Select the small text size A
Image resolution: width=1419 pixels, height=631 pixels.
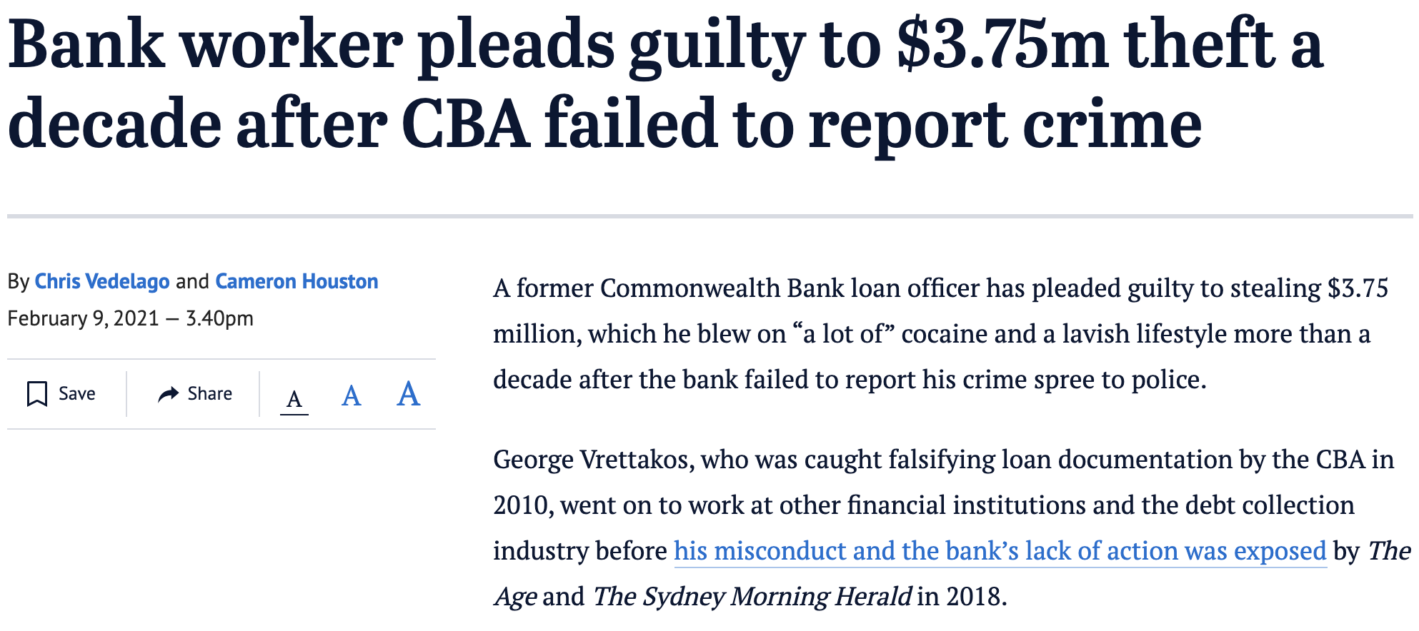click(294, 398)
